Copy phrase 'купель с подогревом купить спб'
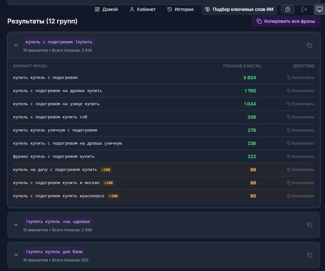The height and width of the screenshot is (271, 325). coord(301,117)
